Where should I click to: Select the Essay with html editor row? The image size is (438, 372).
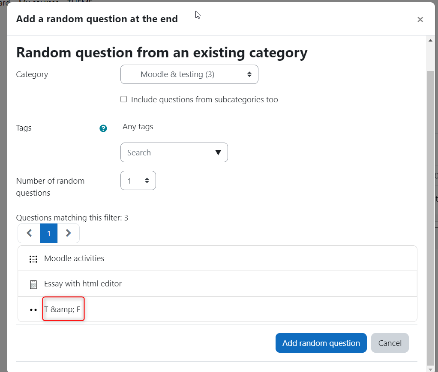coord(217,284)
